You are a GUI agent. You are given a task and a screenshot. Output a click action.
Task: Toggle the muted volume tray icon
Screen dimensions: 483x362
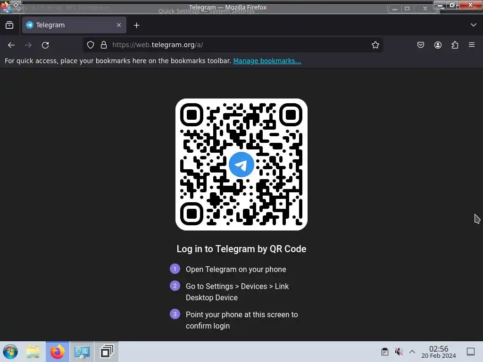[x=399, y=352]
